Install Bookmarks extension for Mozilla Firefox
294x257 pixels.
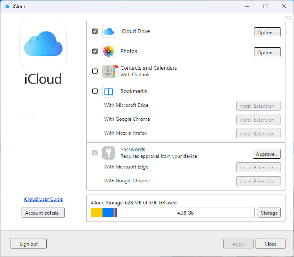pyautogui.click(x=258, y=133)
